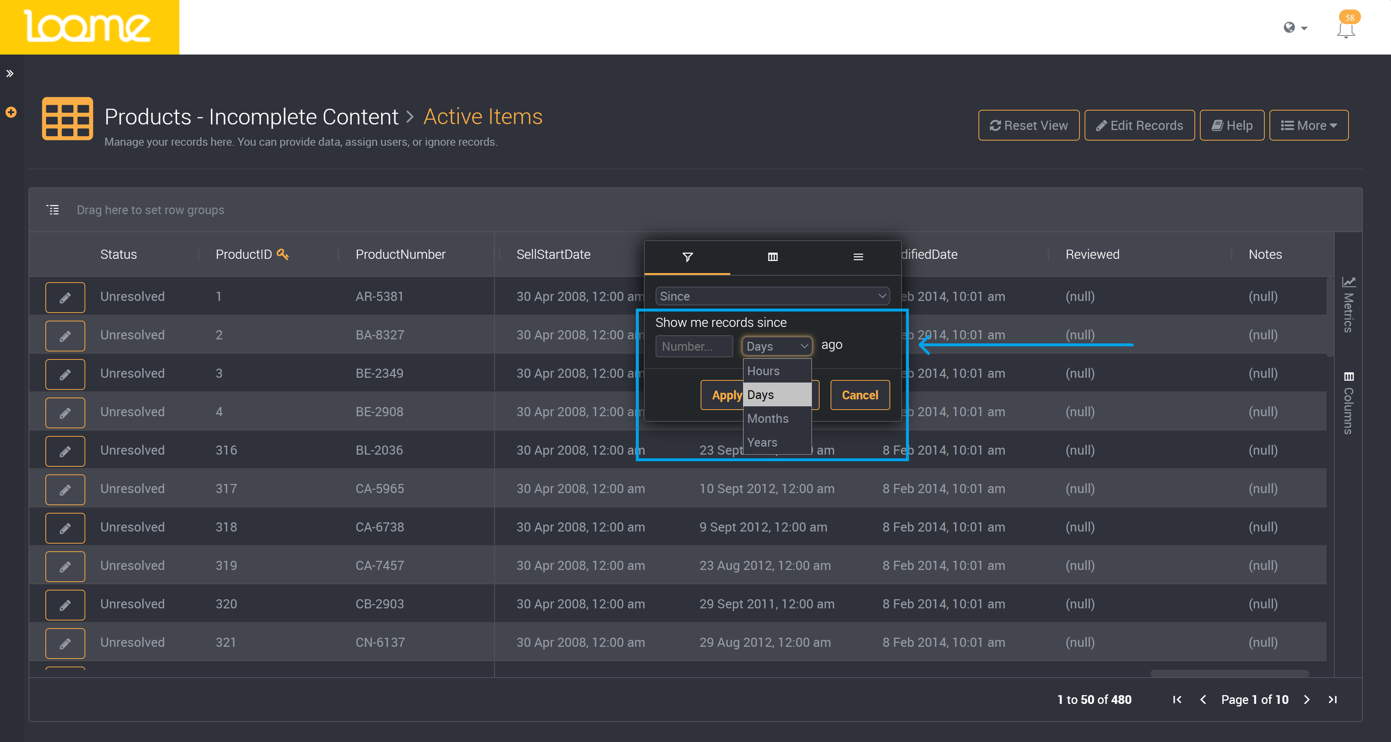The image size is (1391, 742).
Task: Open the Days unit dropdown
Action: 777,346
